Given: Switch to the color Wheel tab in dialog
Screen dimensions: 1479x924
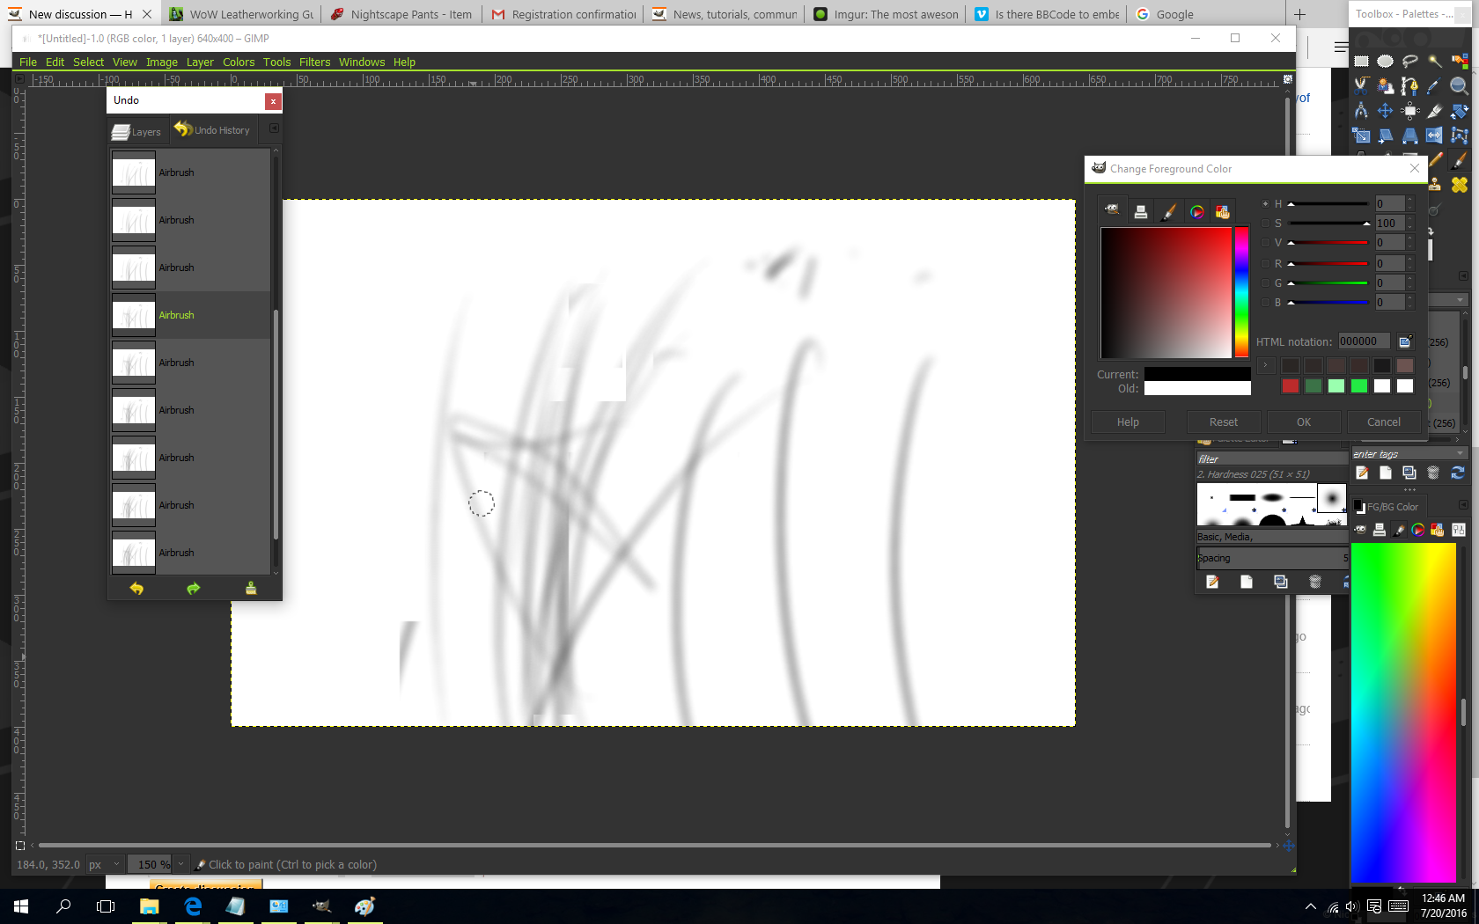Looking at the screenshot, I should click(x=1196, y=211).
